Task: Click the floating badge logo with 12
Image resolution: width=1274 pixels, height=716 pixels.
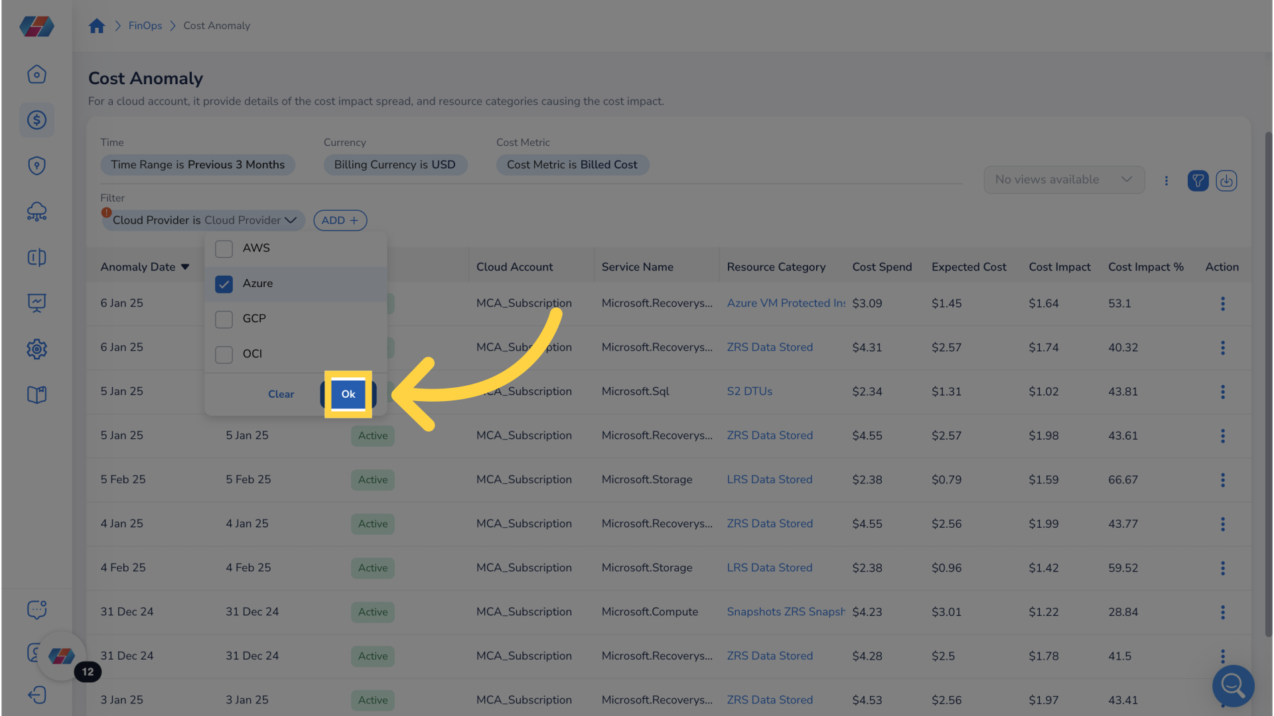Action: coord(62,656)
